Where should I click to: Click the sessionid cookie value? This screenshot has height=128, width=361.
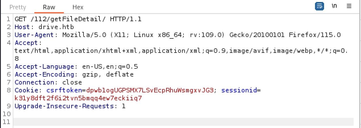78,98
